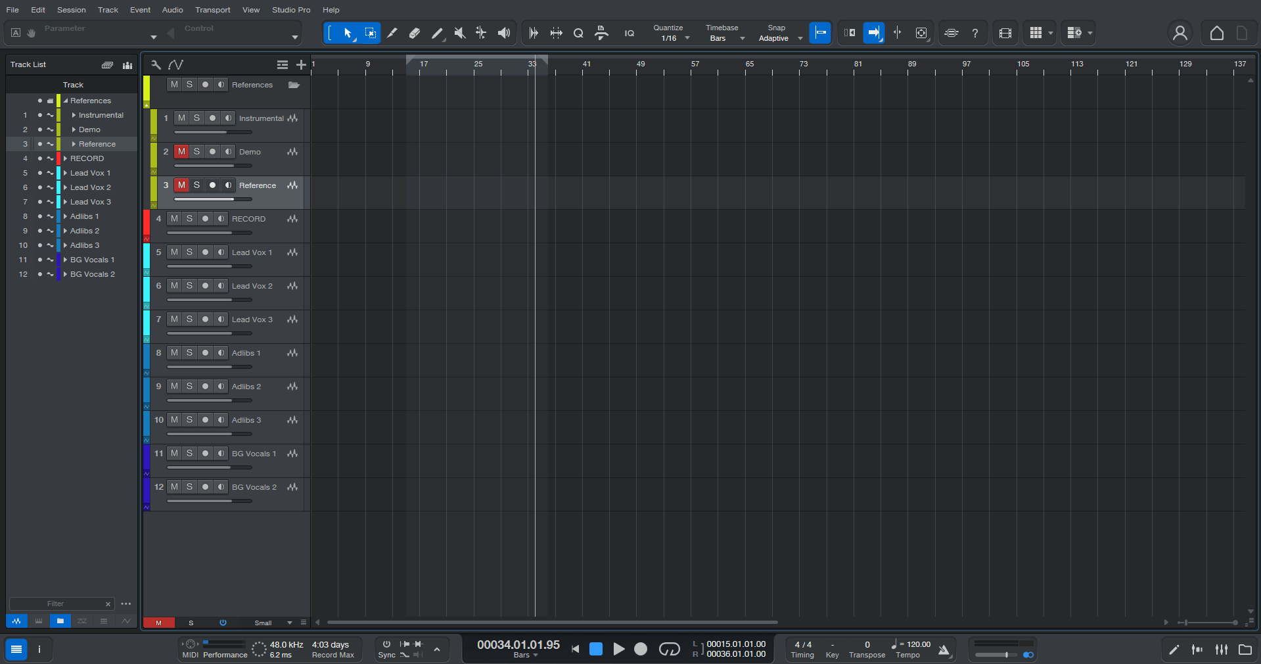Choose the Paint tool

[437, 33]
